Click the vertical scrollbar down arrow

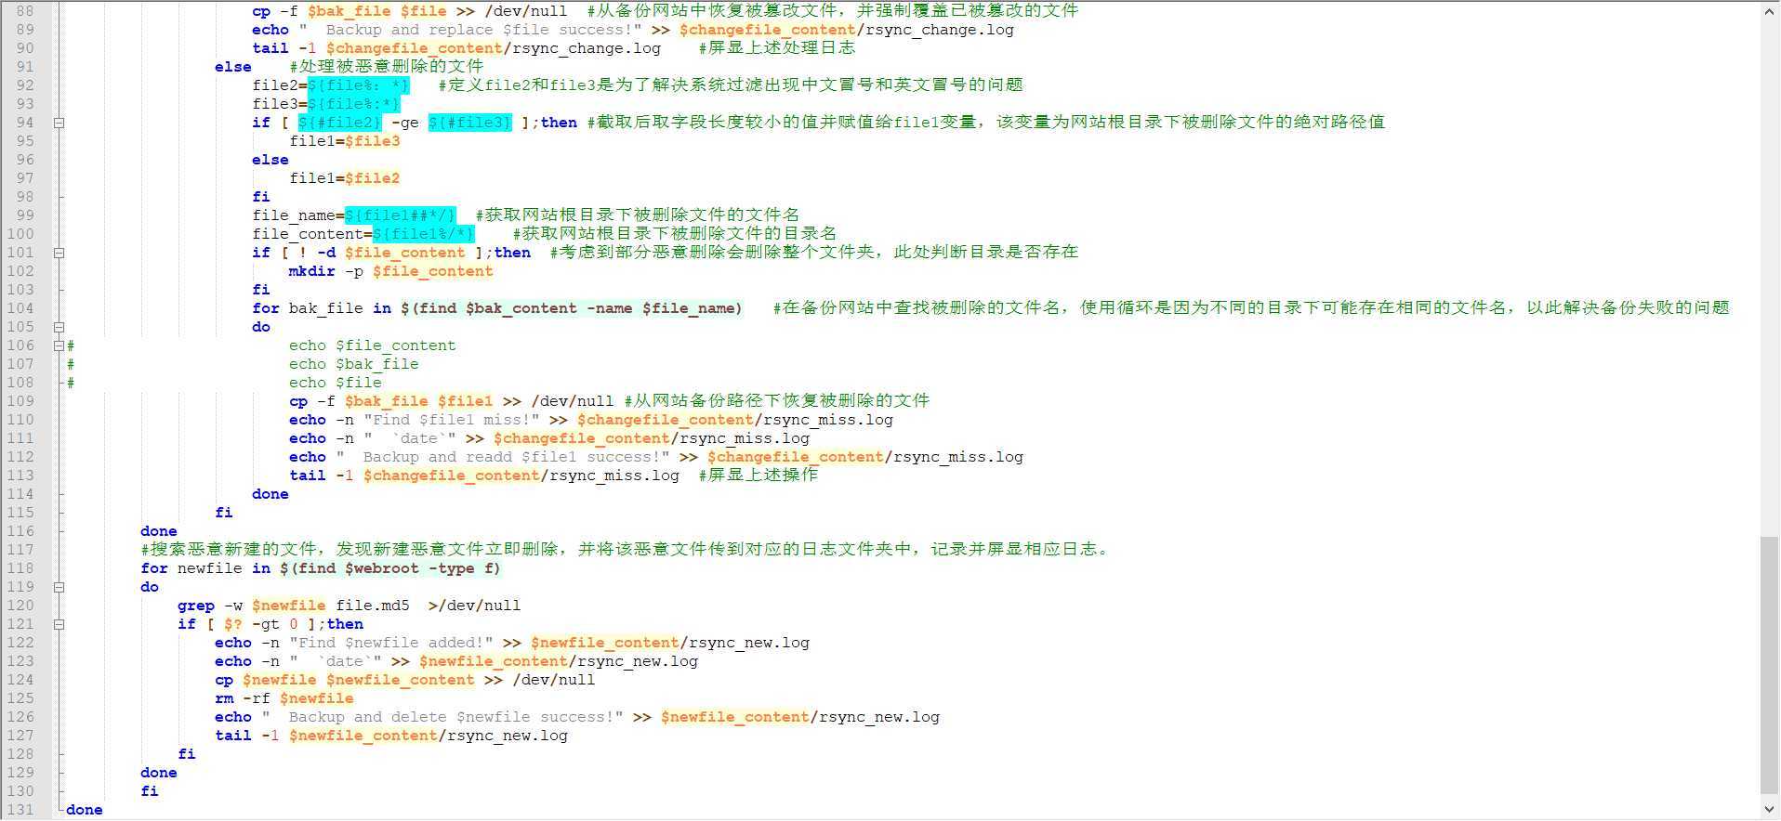(1770, 810)
